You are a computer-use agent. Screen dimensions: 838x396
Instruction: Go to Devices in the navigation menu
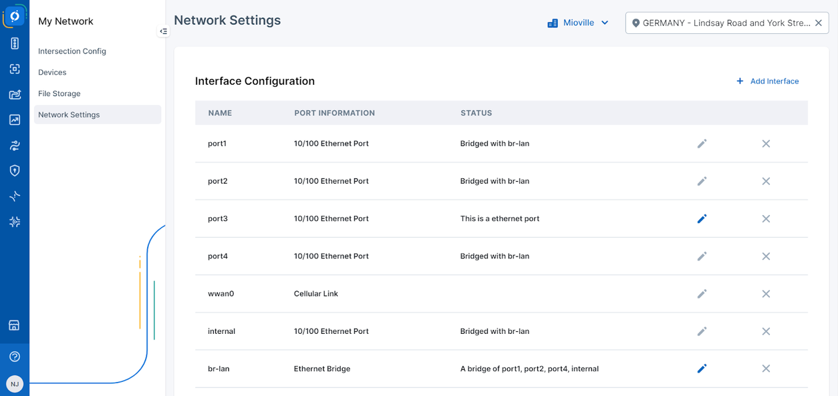pos(52,72)
